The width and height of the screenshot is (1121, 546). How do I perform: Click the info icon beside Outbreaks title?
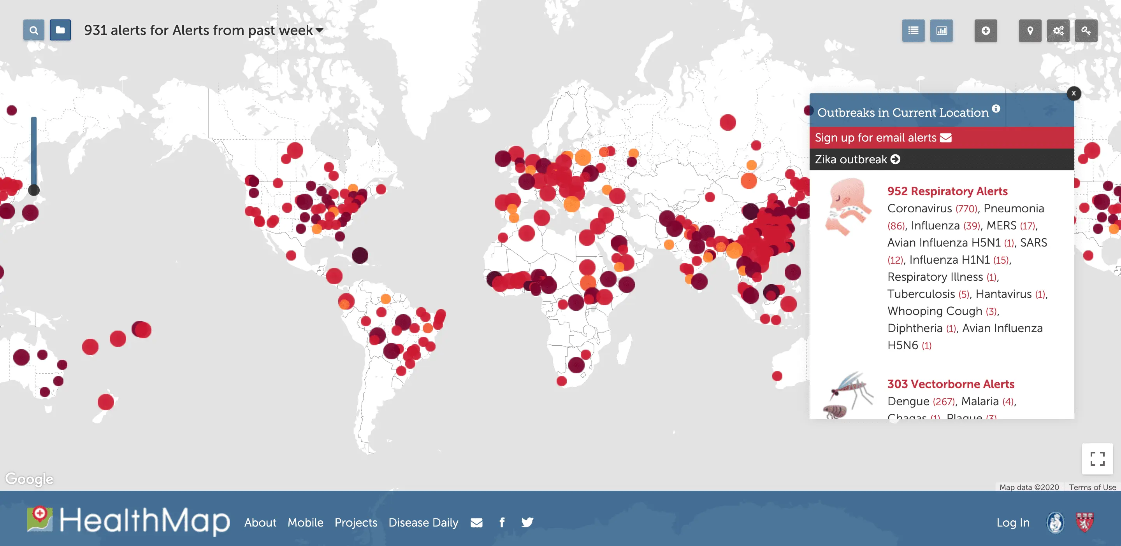tap(996, 108)
